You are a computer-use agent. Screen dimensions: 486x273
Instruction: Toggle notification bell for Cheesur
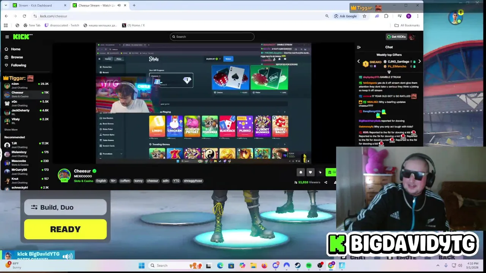tap(301, 172)
